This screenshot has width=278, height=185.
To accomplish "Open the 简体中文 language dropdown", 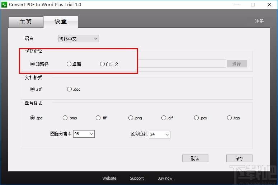I will [78, 39].
